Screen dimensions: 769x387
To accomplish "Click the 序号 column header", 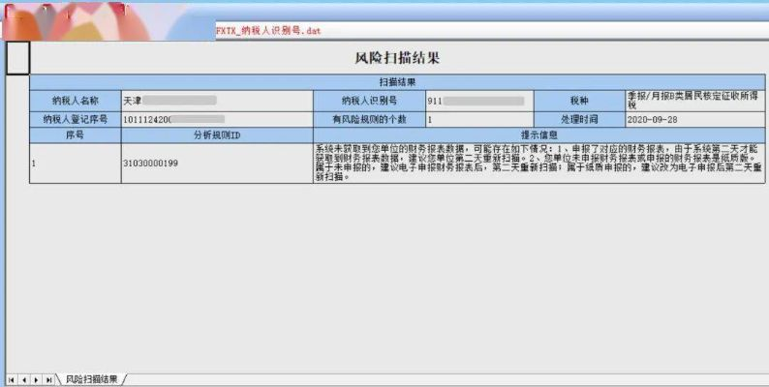I will pos(75,135).
